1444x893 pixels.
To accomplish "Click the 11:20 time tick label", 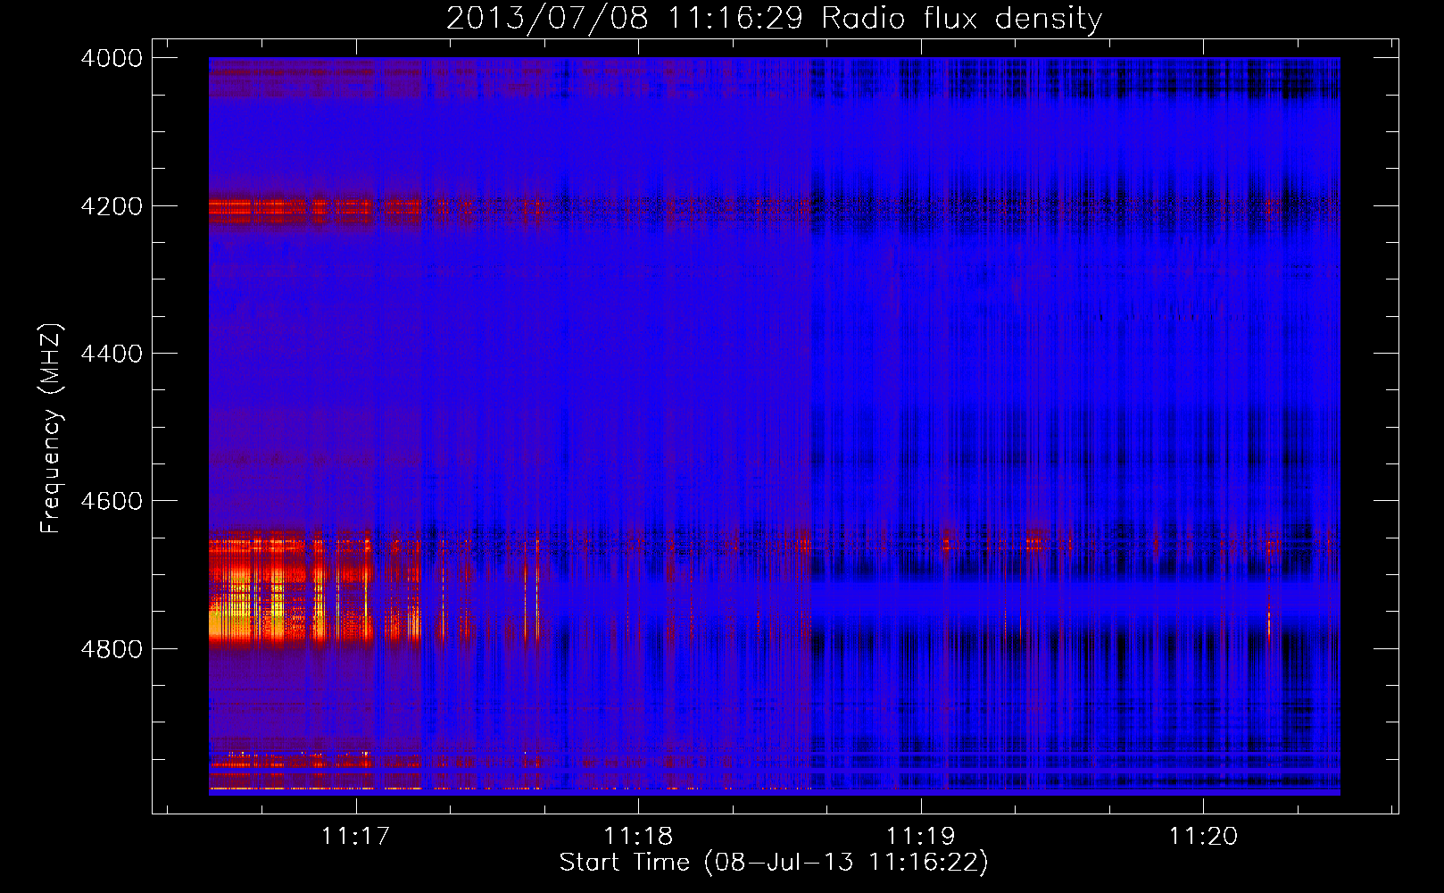I will 1203,836.
